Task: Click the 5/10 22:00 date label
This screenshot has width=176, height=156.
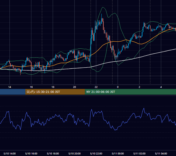Action: (x=96, y=153)
